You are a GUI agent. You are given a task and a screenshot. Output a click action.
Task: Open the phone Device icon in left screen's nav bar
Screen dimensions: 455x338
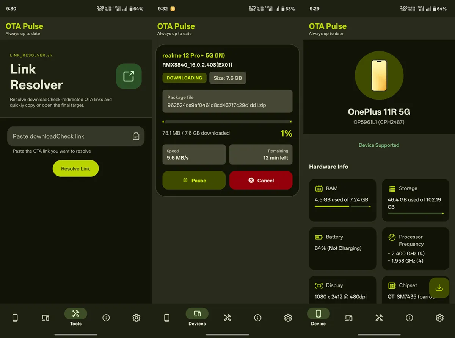click(x=15, y=318)
